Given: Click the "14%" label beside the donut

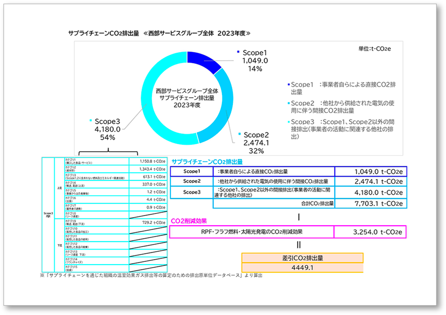Looking at the screenshot, I should 255,69.
